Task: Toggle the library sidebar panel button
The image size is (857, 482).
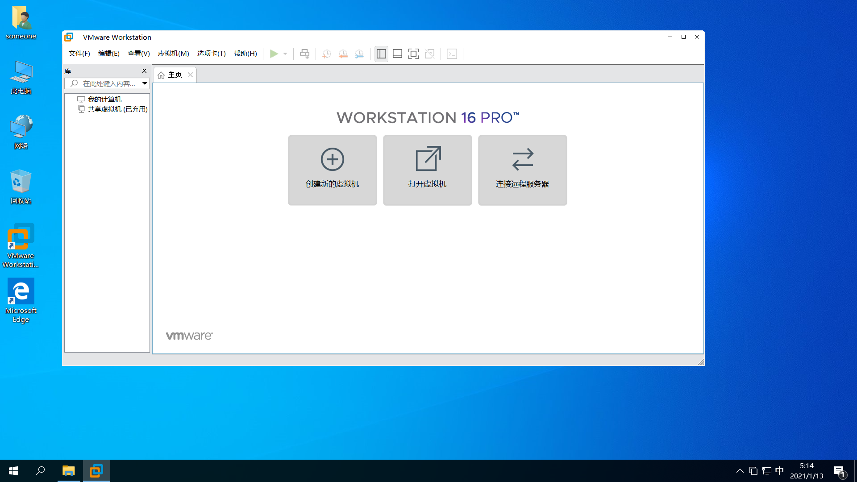Action: 381,54
